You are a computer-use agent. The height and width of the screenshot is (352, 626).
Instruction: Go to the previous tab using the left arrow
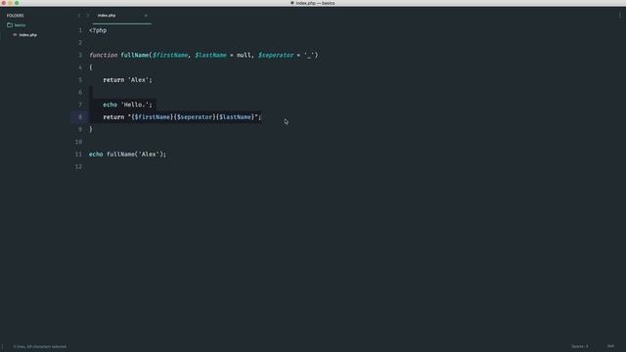[78, 16]
